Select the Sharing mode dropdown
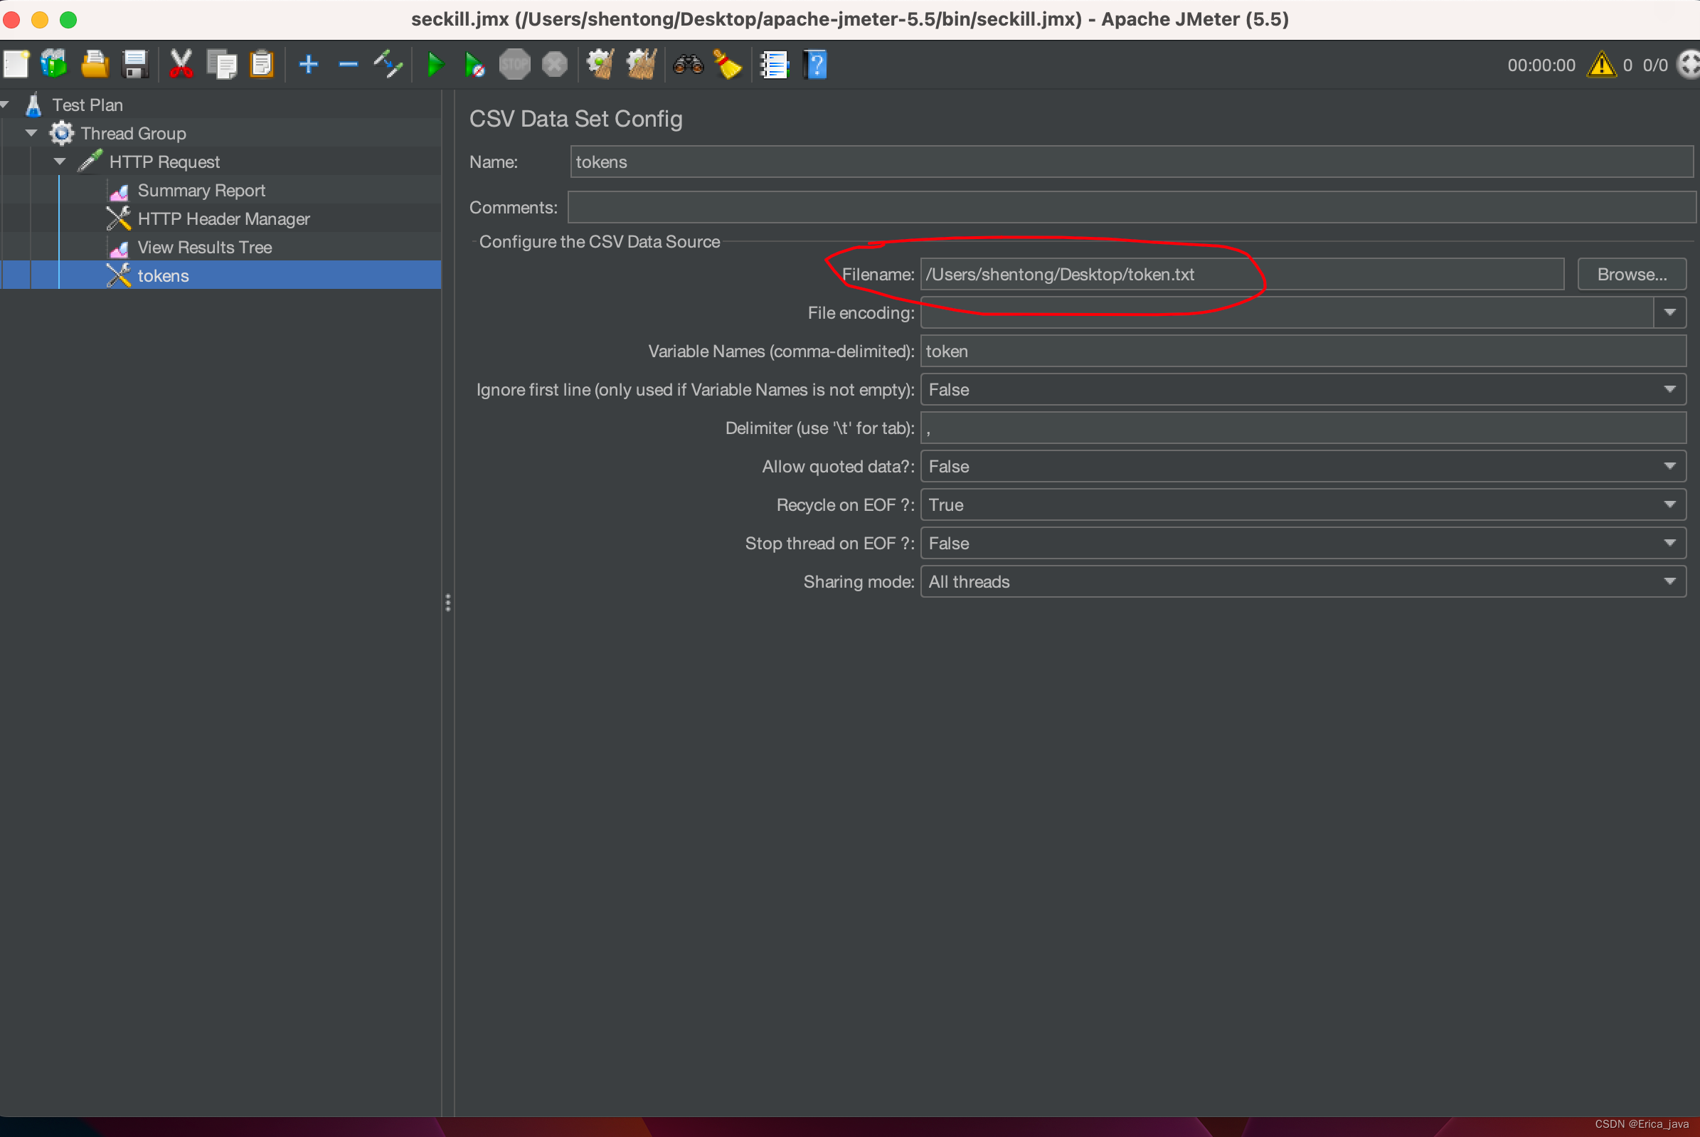1700x1137 pixels. pos(1305,581)
